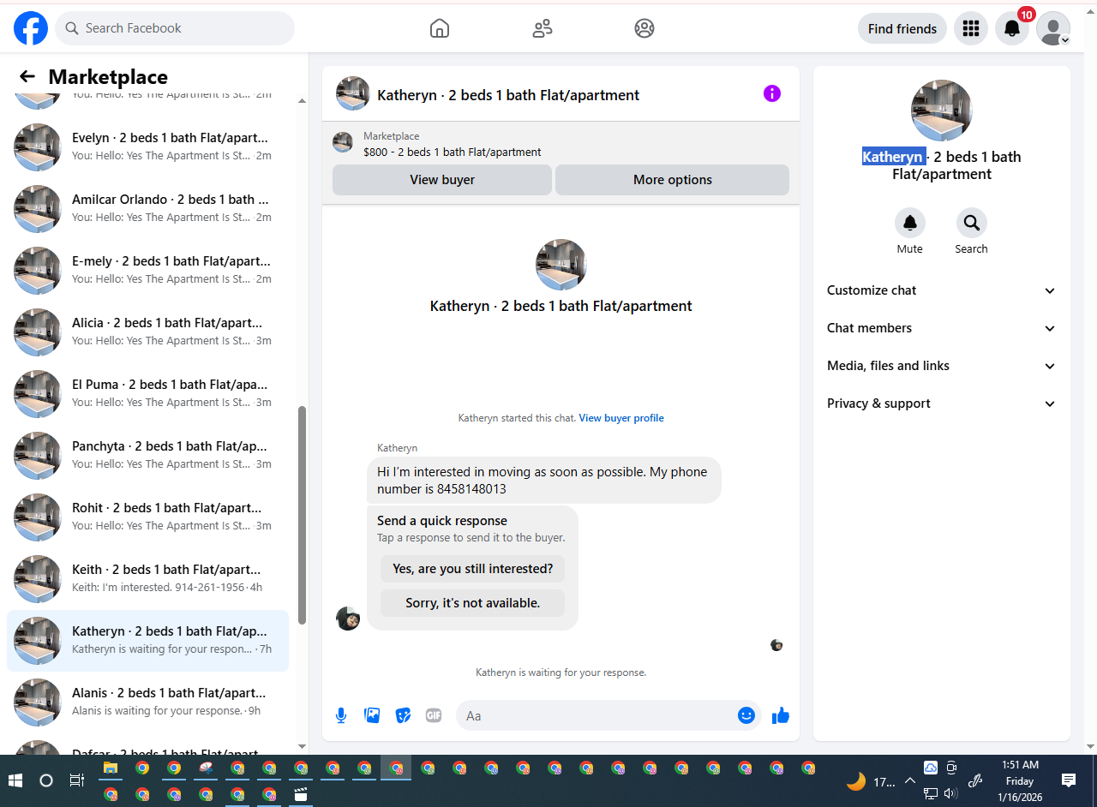Image resolution: width=1097 pixels, height=807 pixels.
Task: Click $800 Marketplace listing banner
Action: (560, 143)
